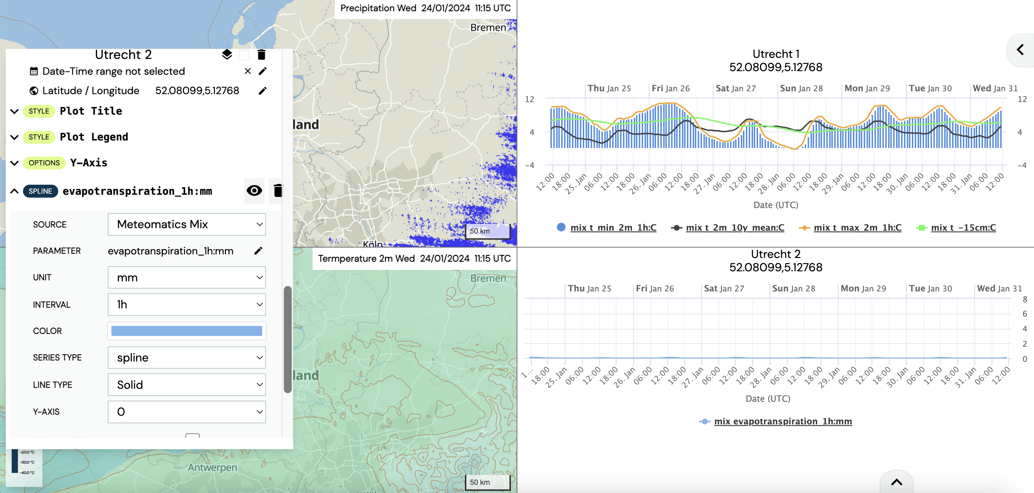1034x493 pixels.
Task: Click the Precipitation map time label
Action: pyautogui.click(x=425, y=8)
